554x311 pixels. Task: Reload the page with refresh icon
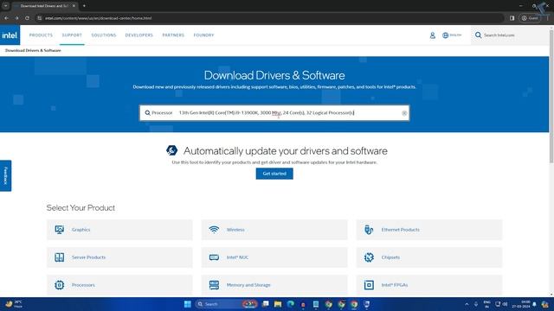tap(27, 18)
